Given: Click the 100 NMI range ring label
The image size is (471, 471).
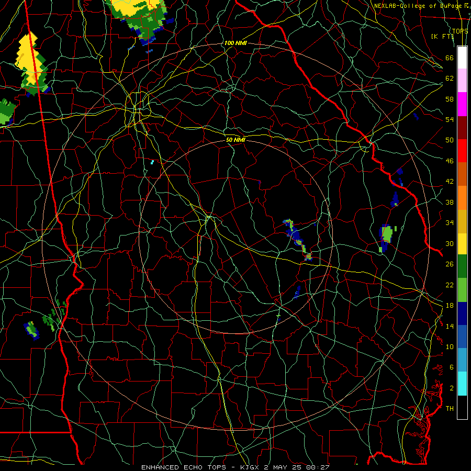Looking at the screenshot, I should (235, 43).
